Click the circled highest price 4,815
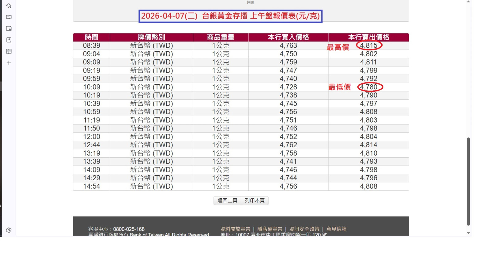490x275 pixels. (x=369, y=45)
